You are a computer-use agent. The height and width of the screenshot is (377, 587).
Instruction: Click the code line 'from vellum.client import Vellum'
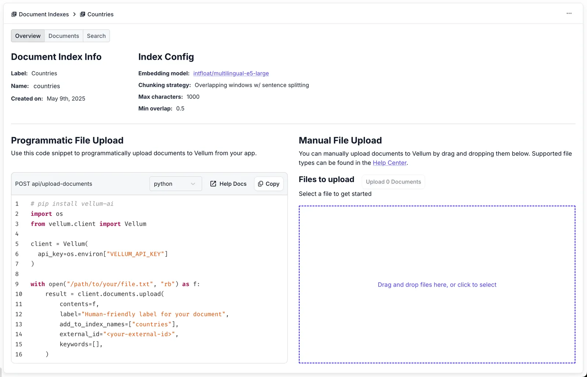click(x=88, y=224)
